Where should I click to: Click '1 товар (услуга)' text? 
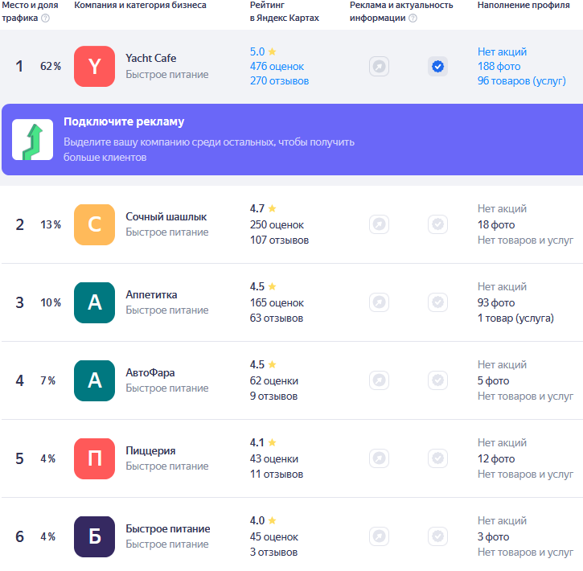click(x=515, y=318)
